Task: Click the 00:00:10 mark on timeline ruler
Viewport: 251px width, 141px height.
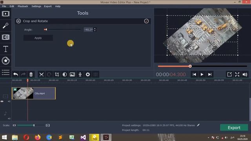Action: pyautogui.click(x=54, y=80)
